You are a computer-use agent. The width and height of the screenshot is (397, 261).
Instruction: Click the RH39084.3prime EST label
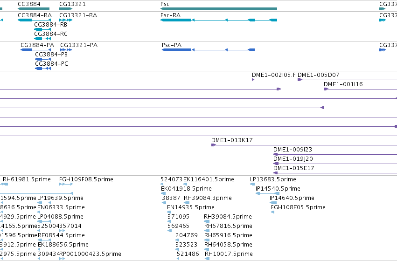pyautogui.click(x=208, y=198)
